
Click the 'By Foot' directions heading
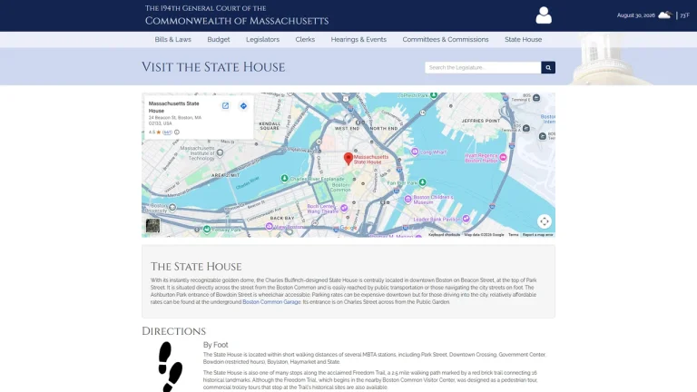tap(216, 345)
